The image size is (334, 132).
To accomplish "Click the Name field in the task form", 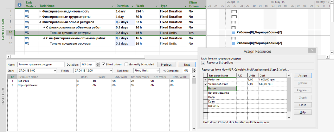I will 41,64.
